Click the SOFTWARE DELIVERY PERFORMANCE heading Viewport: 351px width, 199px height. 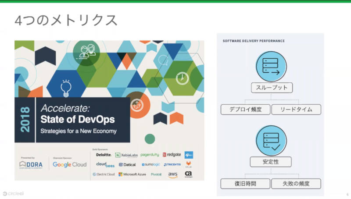(x=254, y=41)
